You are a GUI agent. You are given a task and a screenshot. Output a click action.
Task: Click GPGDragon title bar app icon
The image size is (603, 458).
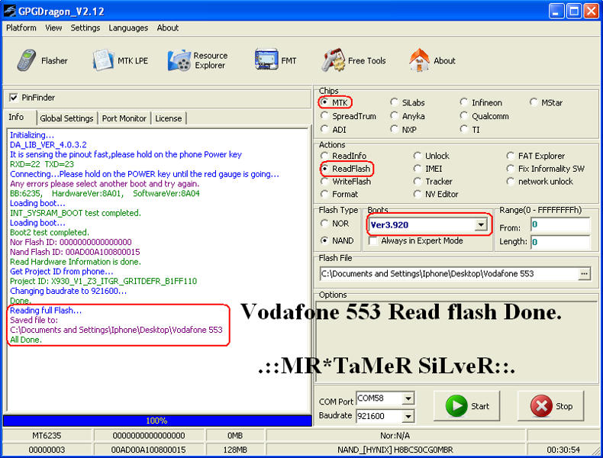[9, 11]
